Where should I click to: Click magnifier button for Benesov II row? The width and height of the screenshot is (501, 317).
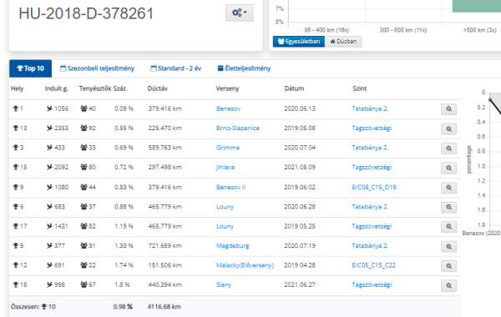pos(448,188)
